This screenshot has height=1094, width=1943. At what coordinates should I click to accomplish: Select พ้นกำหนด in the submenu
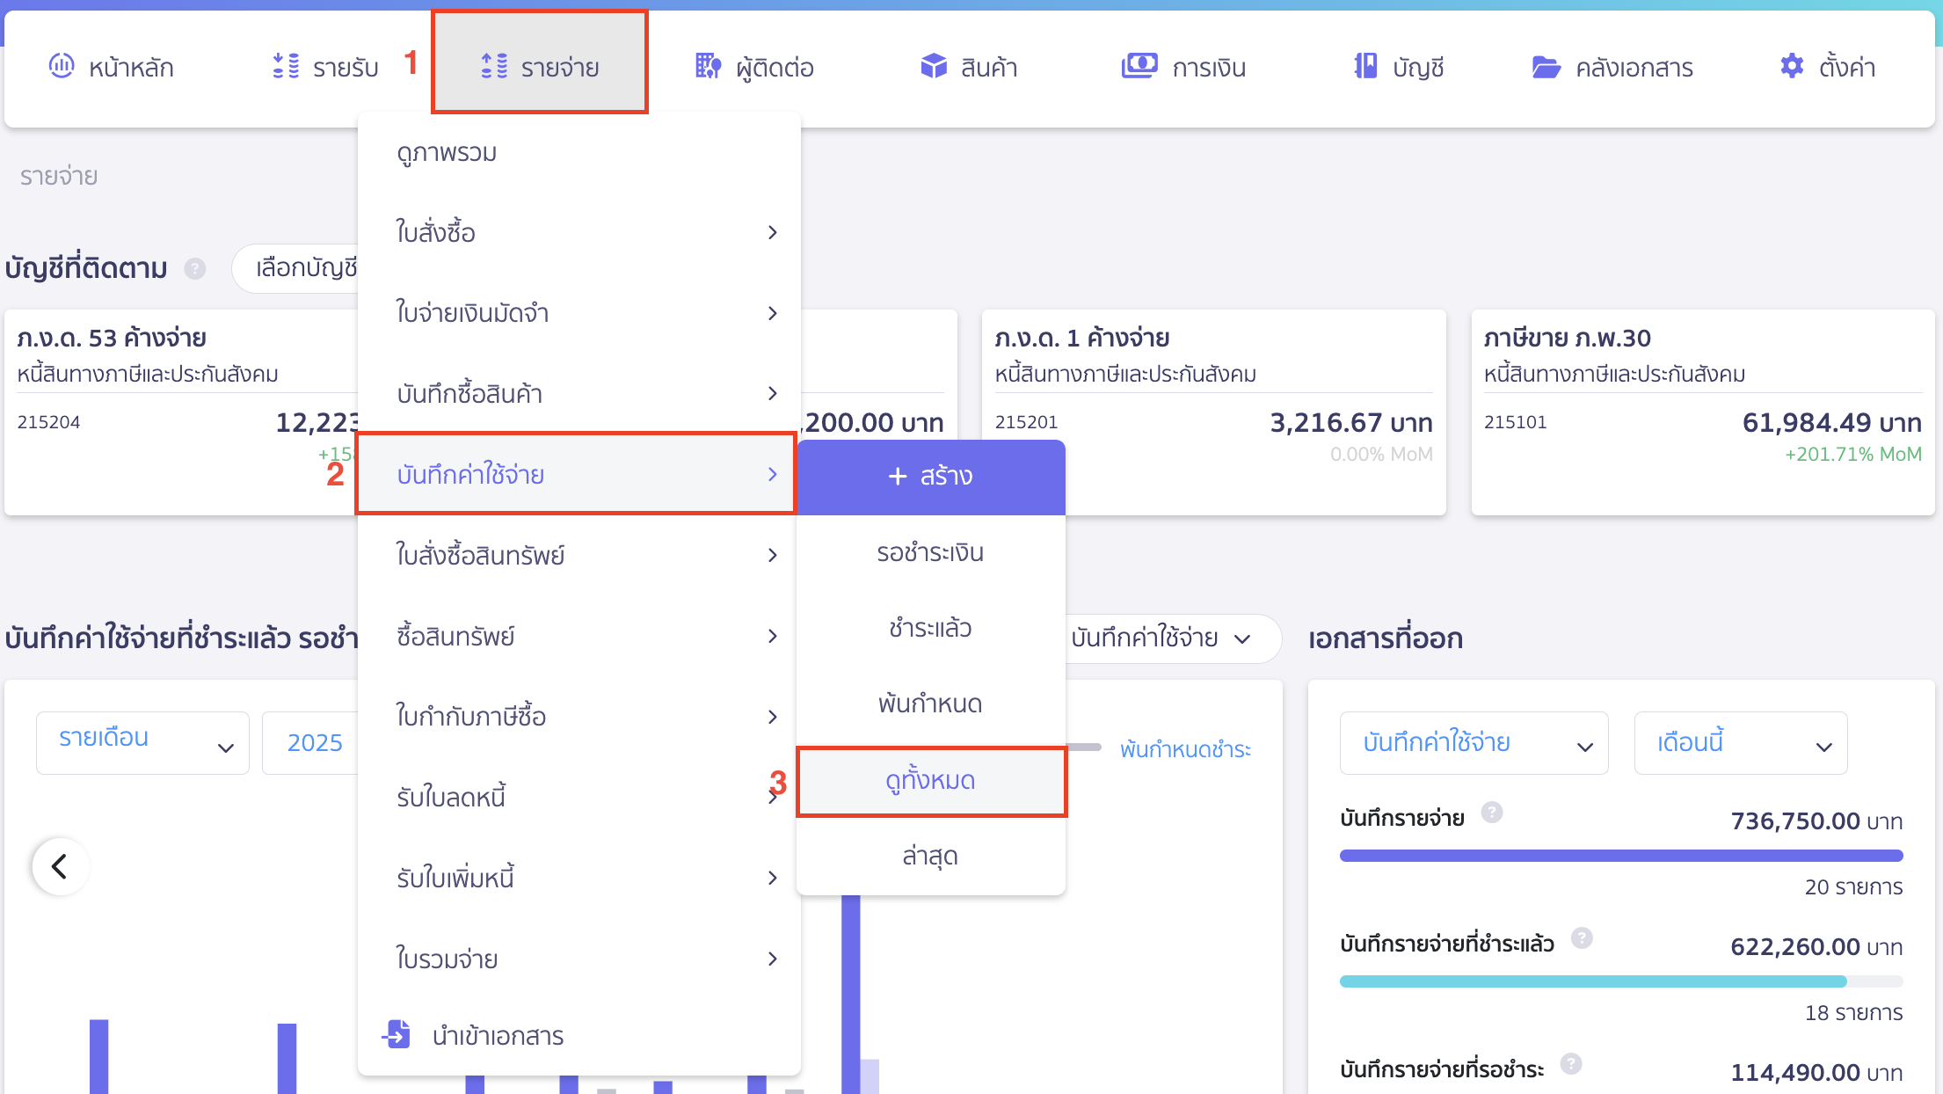click(931, 704)
